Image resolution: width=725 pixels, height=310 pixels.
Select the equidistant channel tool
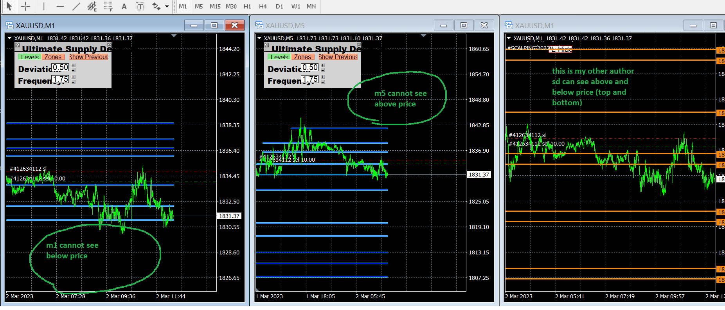point(92,6)
